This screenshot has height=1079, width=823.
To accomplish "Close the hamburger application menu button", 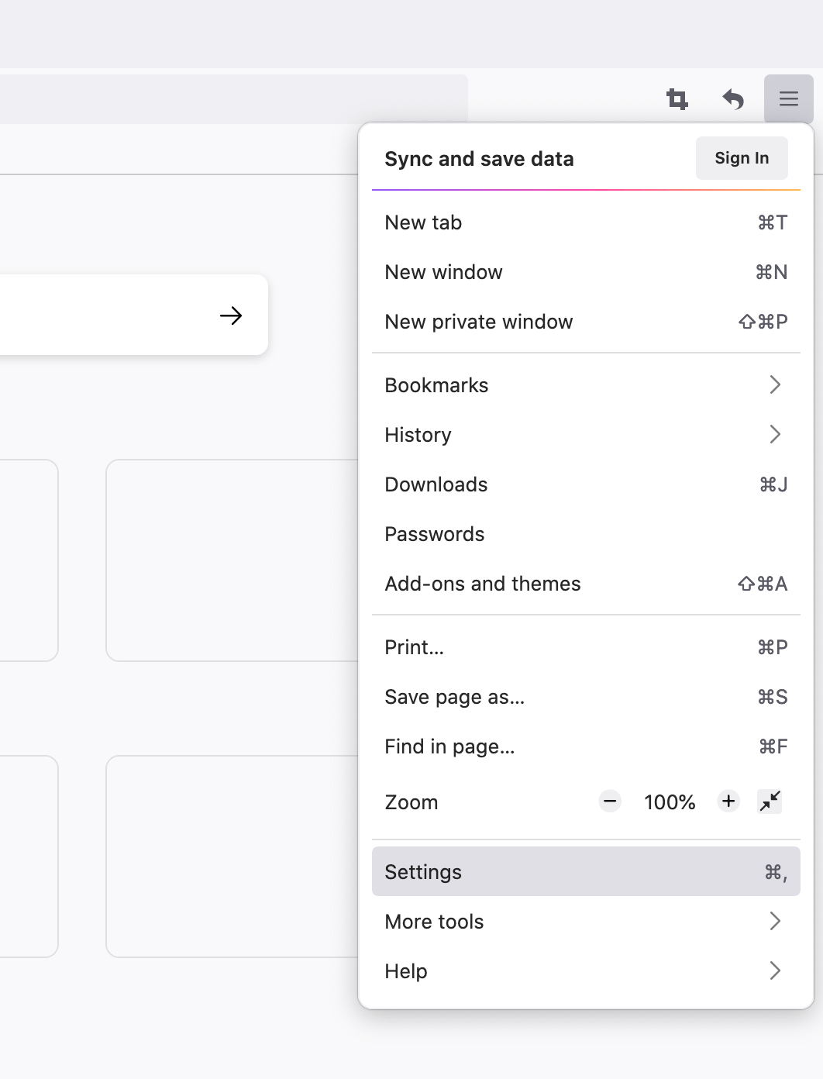I will pos(789,98).
